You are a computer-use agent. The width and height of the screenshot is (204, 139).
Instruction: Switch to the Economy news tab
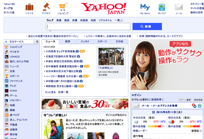tap(68, 42)
